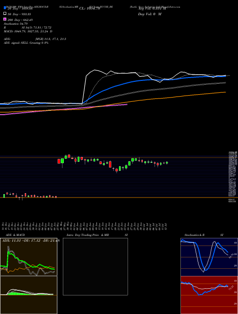Open the MACD histogram chart panel
The image size is (238, 314).
(x=29, y=295)
